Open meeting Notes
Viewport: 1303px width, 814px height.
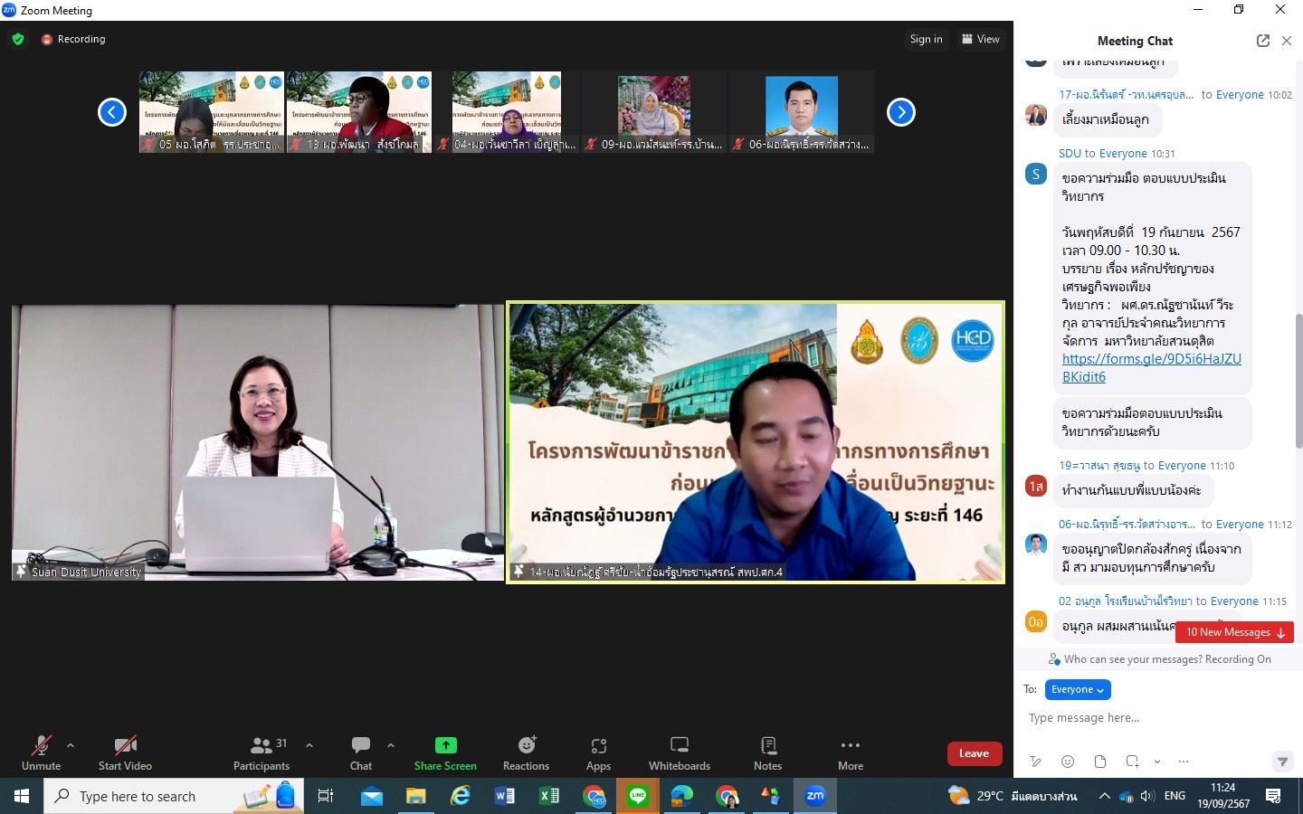point(767,752)
